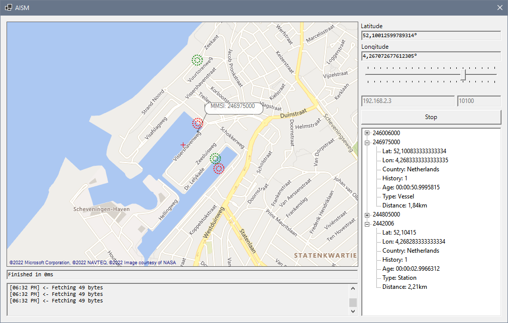Screen dimensions: 508x323
Task: Collapse the 246975000 tree node
Action: pos(367,142)
